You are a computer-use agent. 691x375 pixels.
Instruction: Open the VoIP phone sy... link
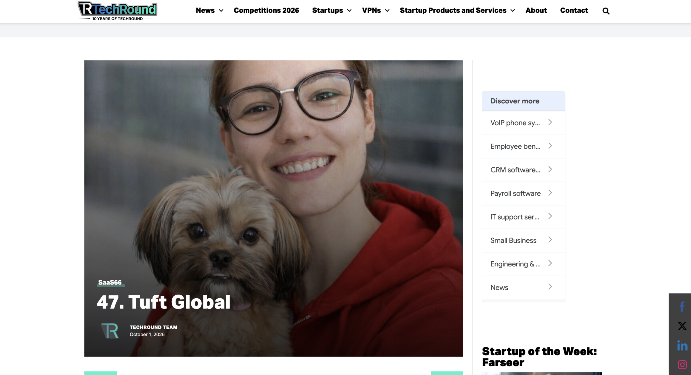tap(515, 123)
